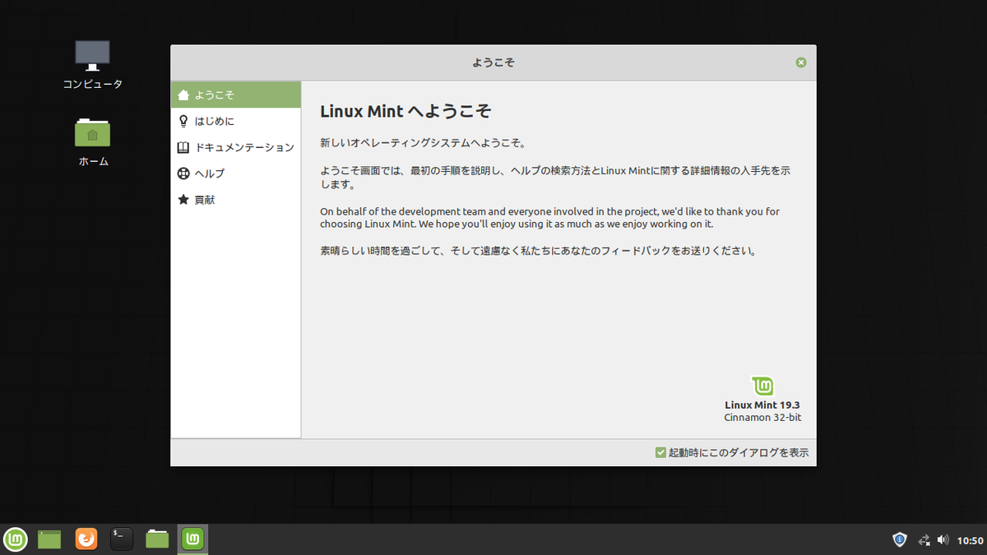The image size is (987, 555).
Task: Click the 新しいオペレーティングシステムへようこそ line
Action: 422,143
